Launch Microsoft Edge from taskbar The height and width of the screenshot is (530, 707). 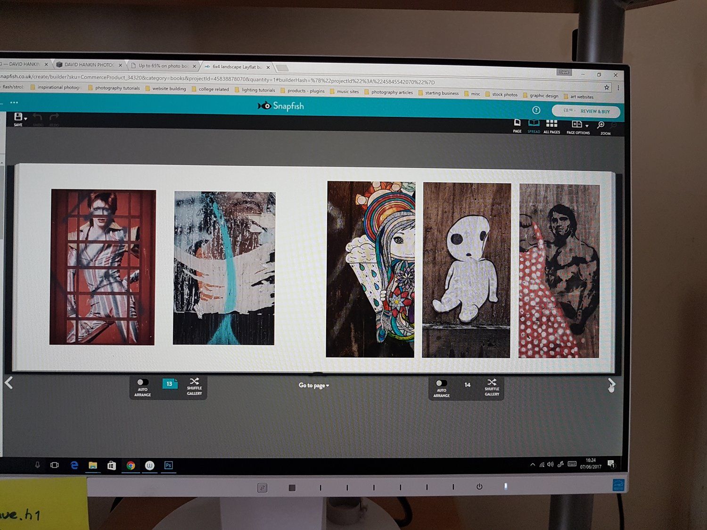pos(74,465)
